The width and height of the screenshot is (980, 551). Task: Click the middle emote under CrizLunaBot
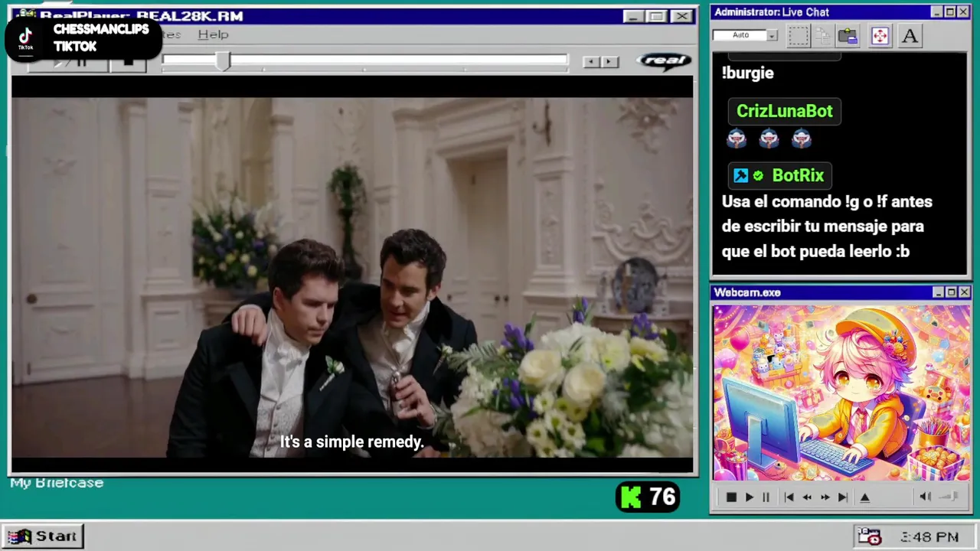point(769,138)
